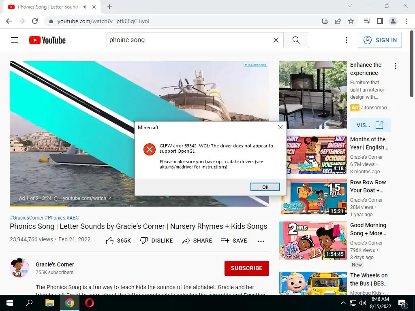Click the VIS... ad visit button
415x311 pixels.
370,125
